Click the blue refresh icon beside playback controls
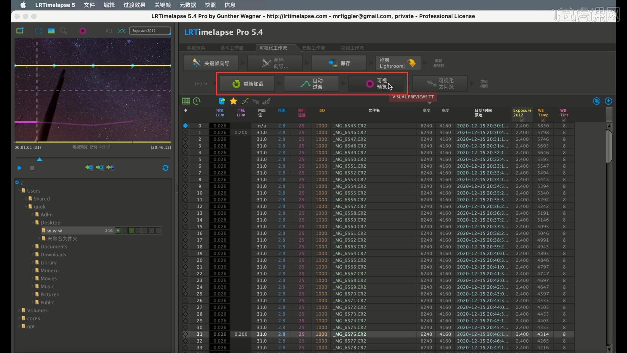The image size is (627, 353). tap(166, 168)
